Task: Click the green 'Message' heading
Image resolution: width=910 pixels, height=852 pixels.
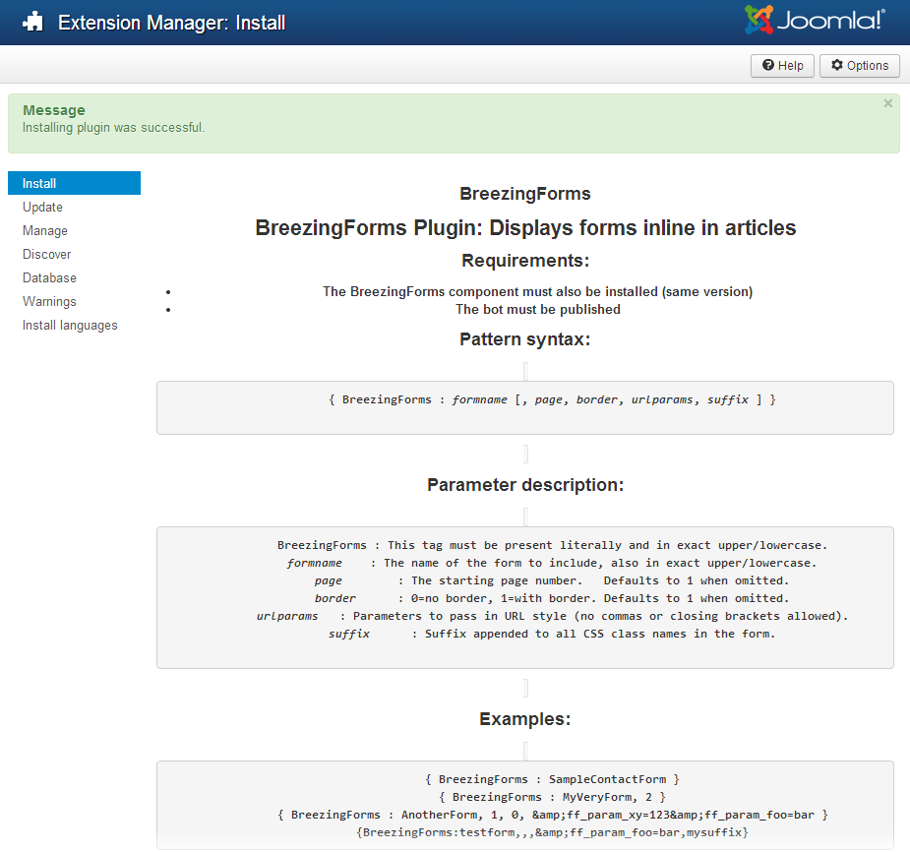Action: pos(54,110)
